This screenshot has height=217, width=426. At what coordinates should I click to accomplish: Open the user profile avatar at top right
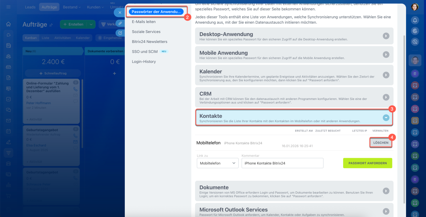click(x=415, y=7)
